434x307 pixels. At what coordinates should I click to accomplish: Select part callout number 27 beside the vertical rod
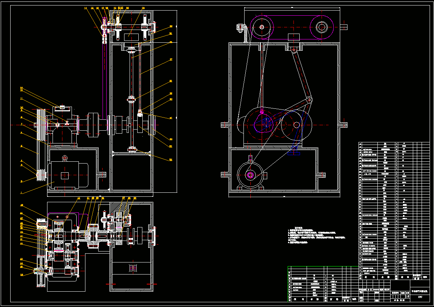[171, 59]
